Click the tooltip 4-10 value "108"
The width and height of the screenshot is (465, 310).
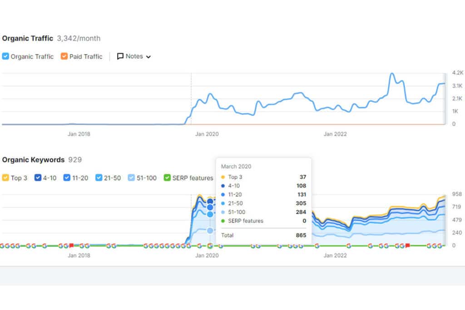coord(302,186)
